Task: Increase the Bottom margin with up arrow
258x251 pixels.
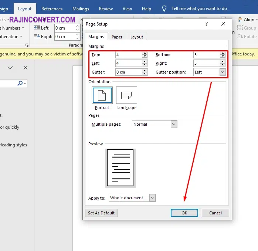Action: [x=223, y=53]
